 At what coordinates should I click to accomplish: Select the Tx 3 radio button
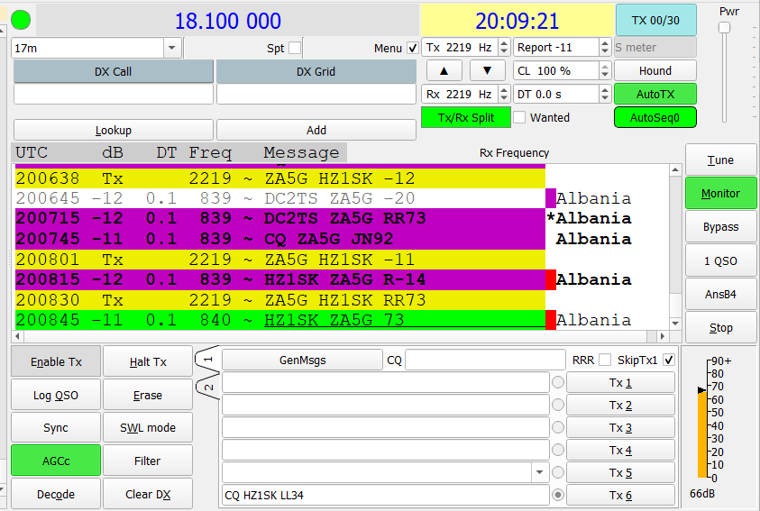point(558,427)
